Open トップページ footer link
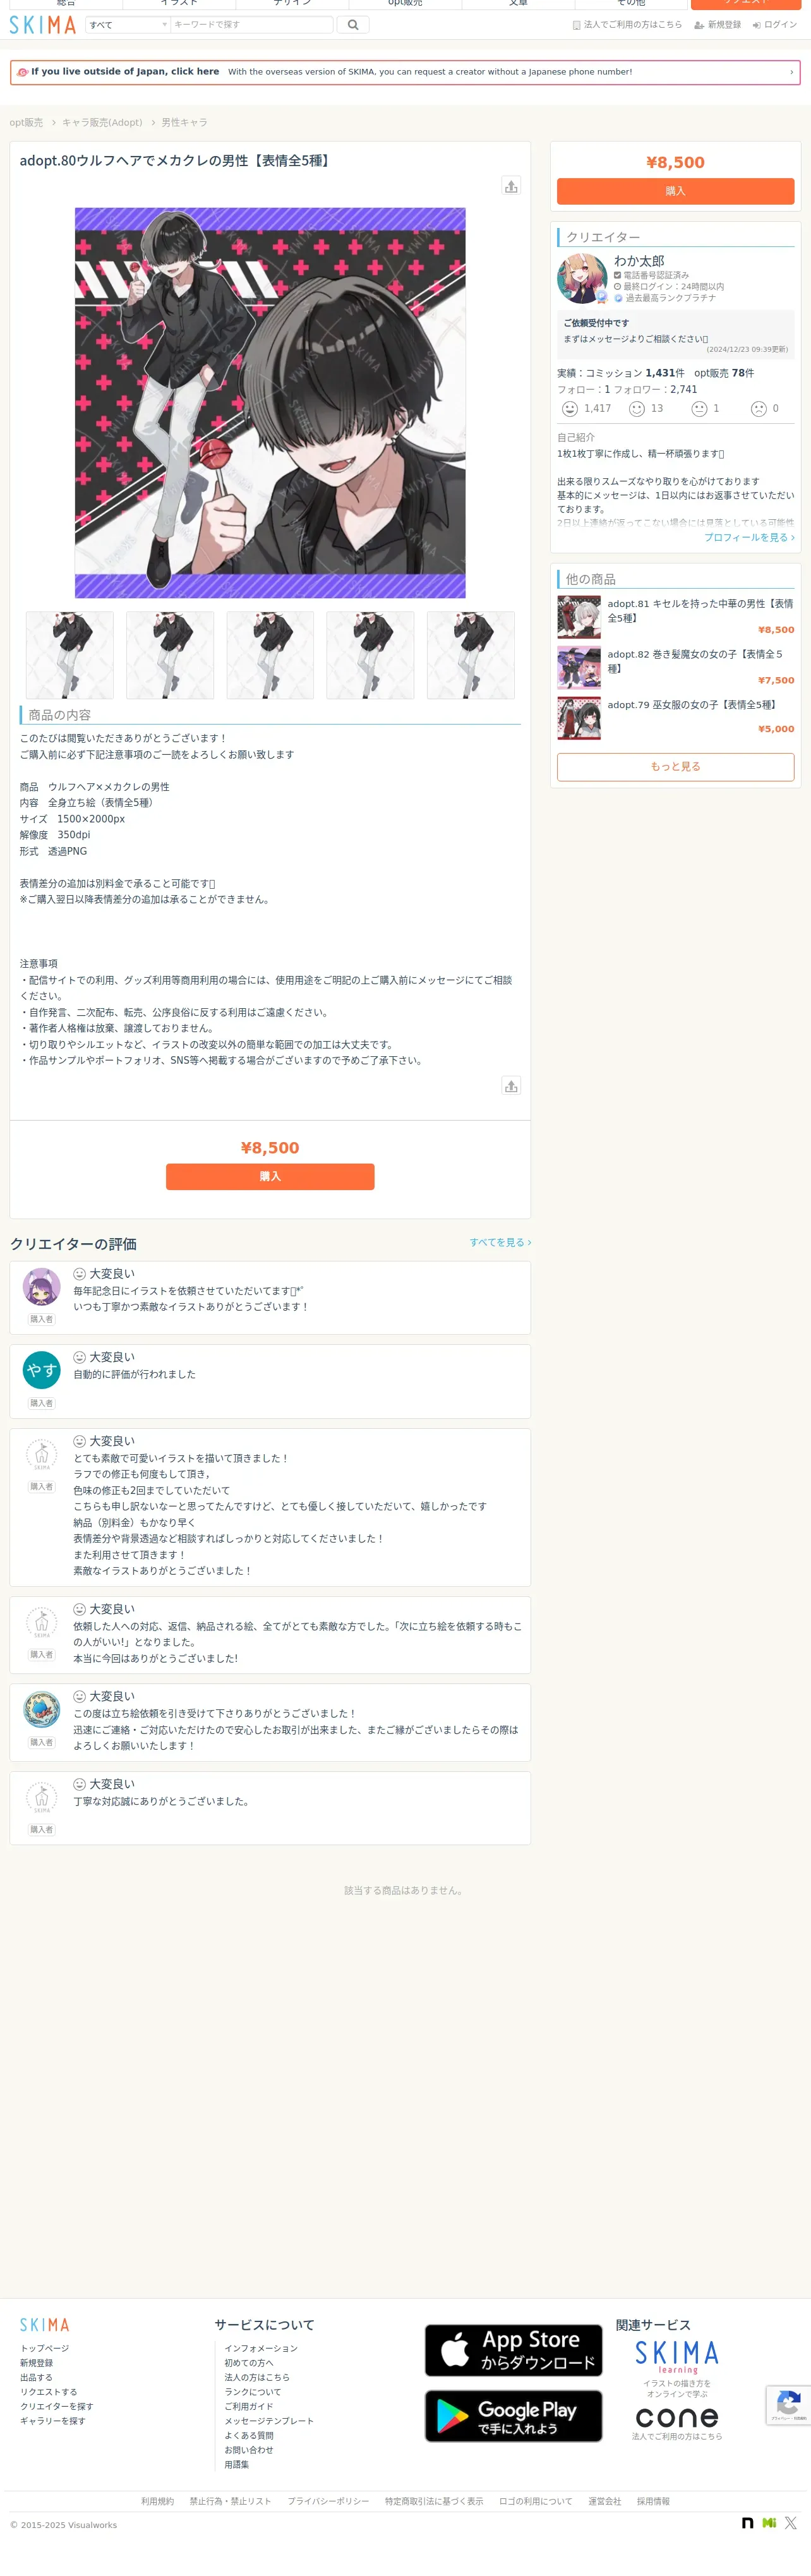The image size is (811, 2576). pyautogui.click(x=45, y=2349)
